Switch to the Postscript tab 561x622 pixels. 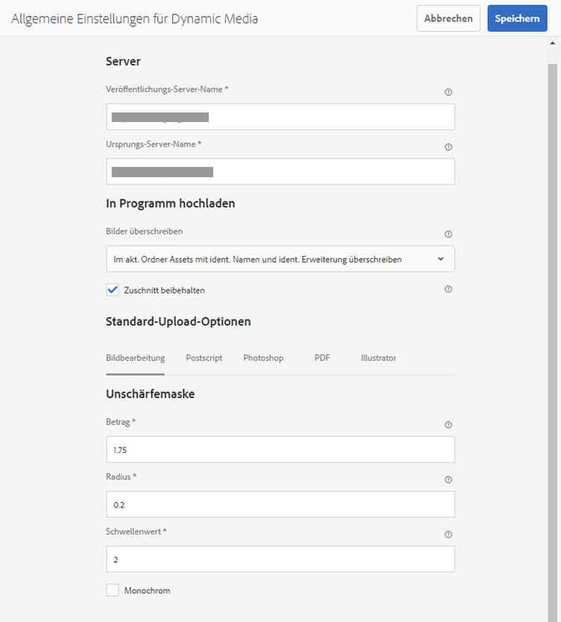point(203,358)
